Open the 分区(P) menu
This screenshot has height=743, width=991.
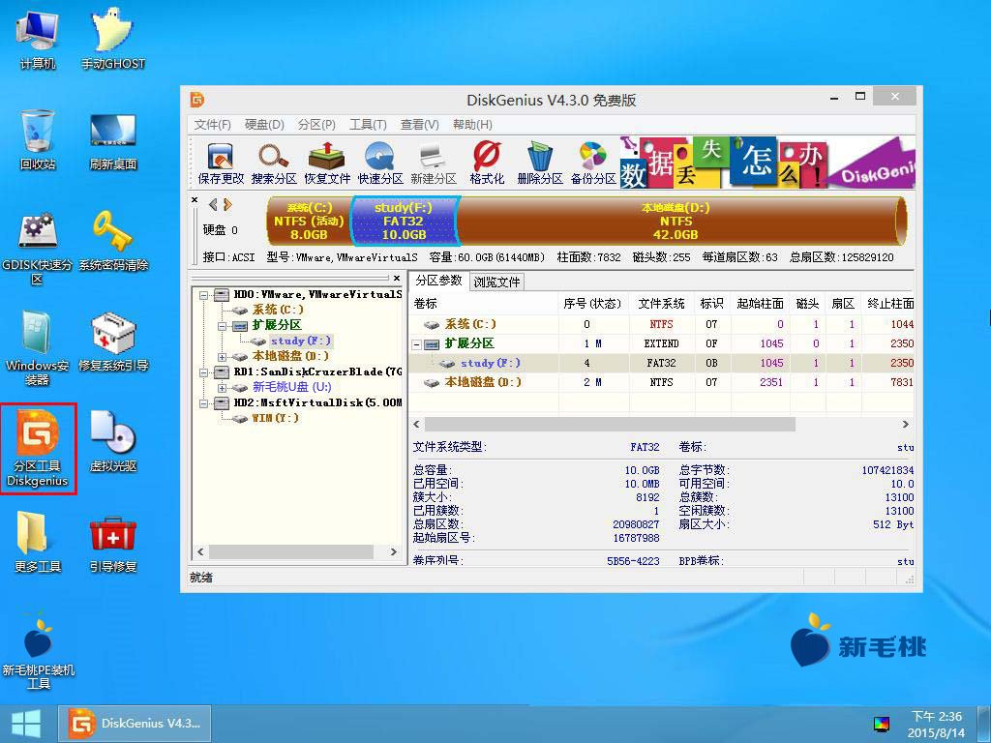(316, 125)
